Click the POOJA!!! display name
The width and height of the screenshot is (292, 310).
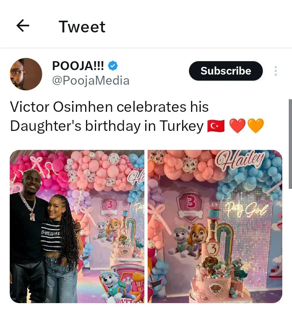(x=78, y=66)
